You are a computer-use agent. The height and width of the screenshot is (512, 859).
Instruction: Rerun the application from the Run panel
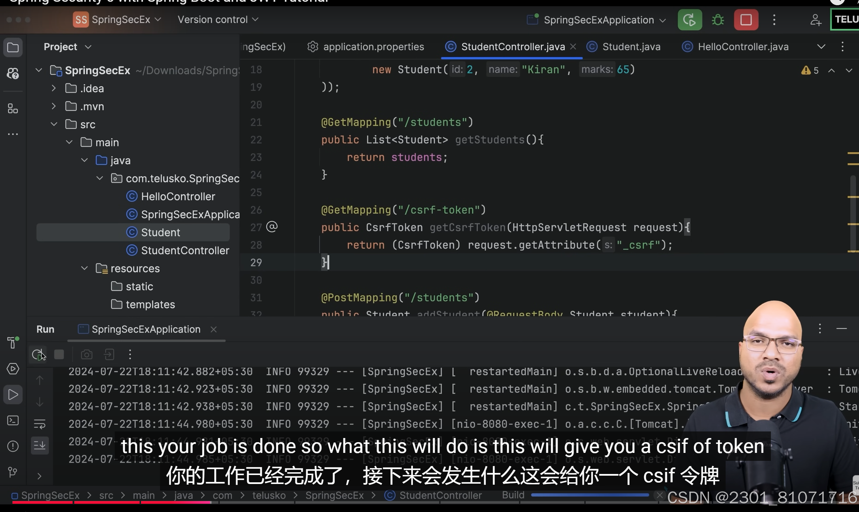(x=38, y=354)
